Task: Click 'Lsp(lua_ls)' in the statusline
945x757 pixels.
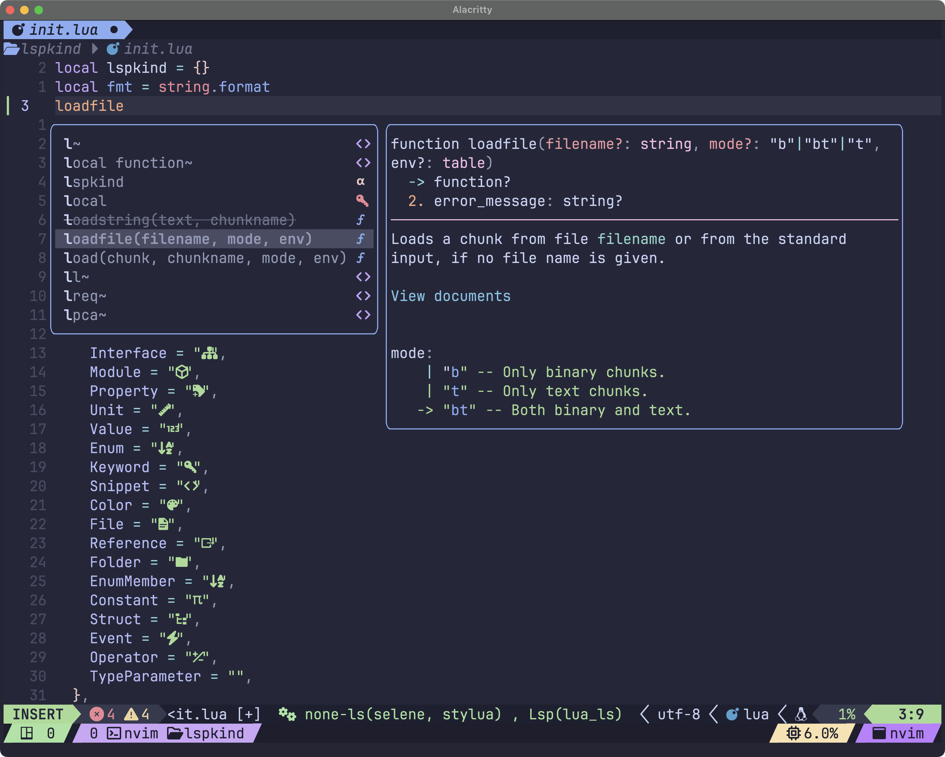Action: (x=575, y=714)
